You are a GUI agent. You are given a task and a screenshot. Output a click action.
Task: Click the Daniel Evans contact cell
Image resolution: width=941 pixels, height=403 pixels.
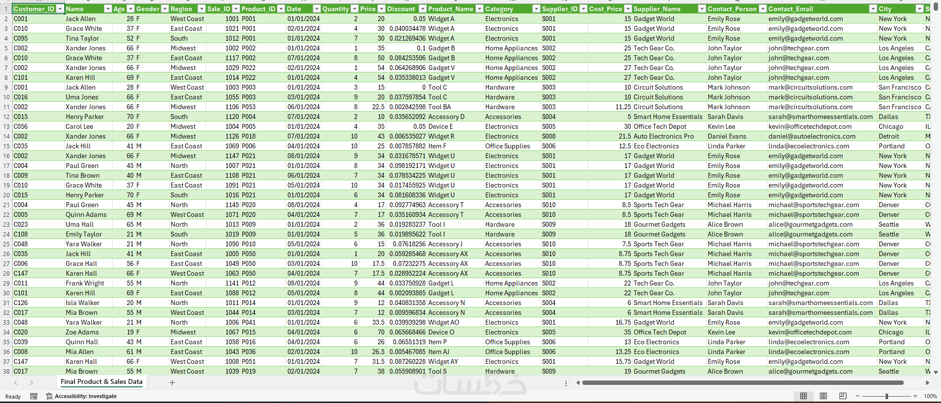click(x=737, y=136)
